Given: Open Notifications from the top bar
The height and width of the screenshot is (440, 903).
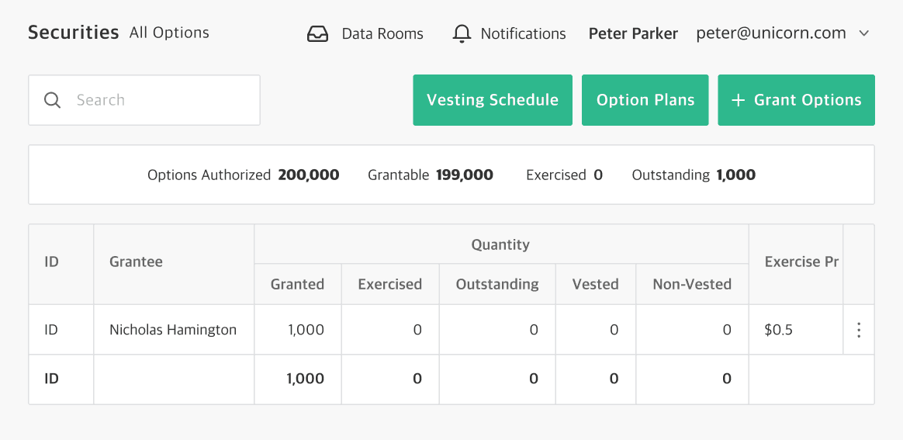Looking at the screenshot, I should click(523, 34).
